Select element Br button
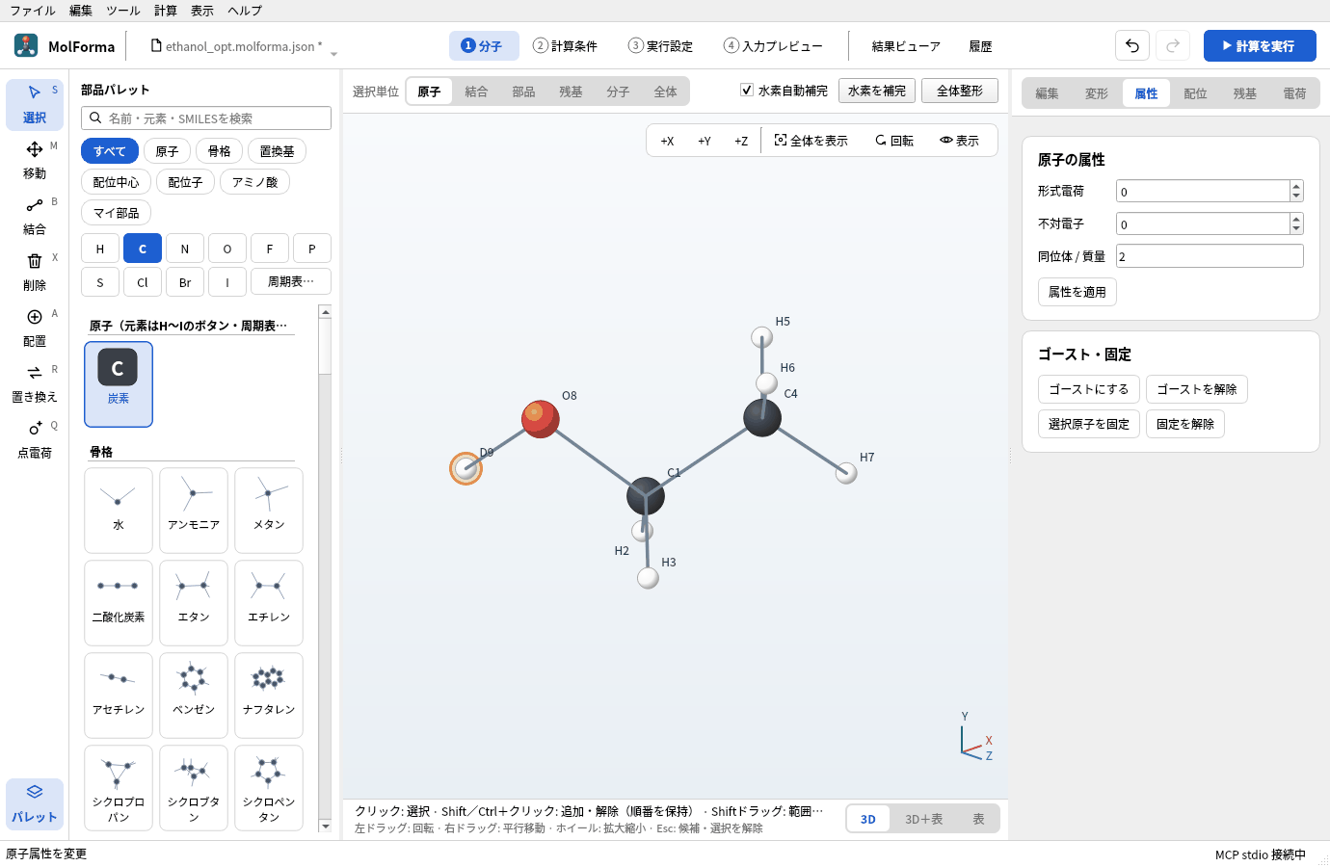The height and width of the screenshot is (867, 1330). [185, 282]
